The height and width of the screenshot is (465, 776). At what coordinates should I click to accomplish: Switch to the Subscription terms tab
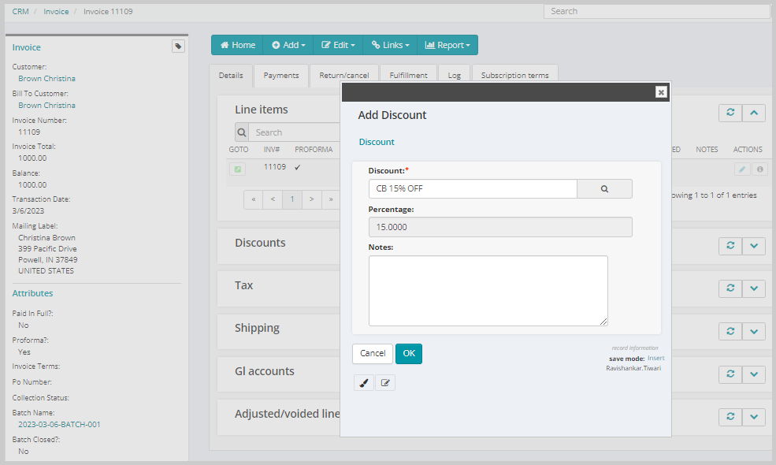(x=514, y=76)
